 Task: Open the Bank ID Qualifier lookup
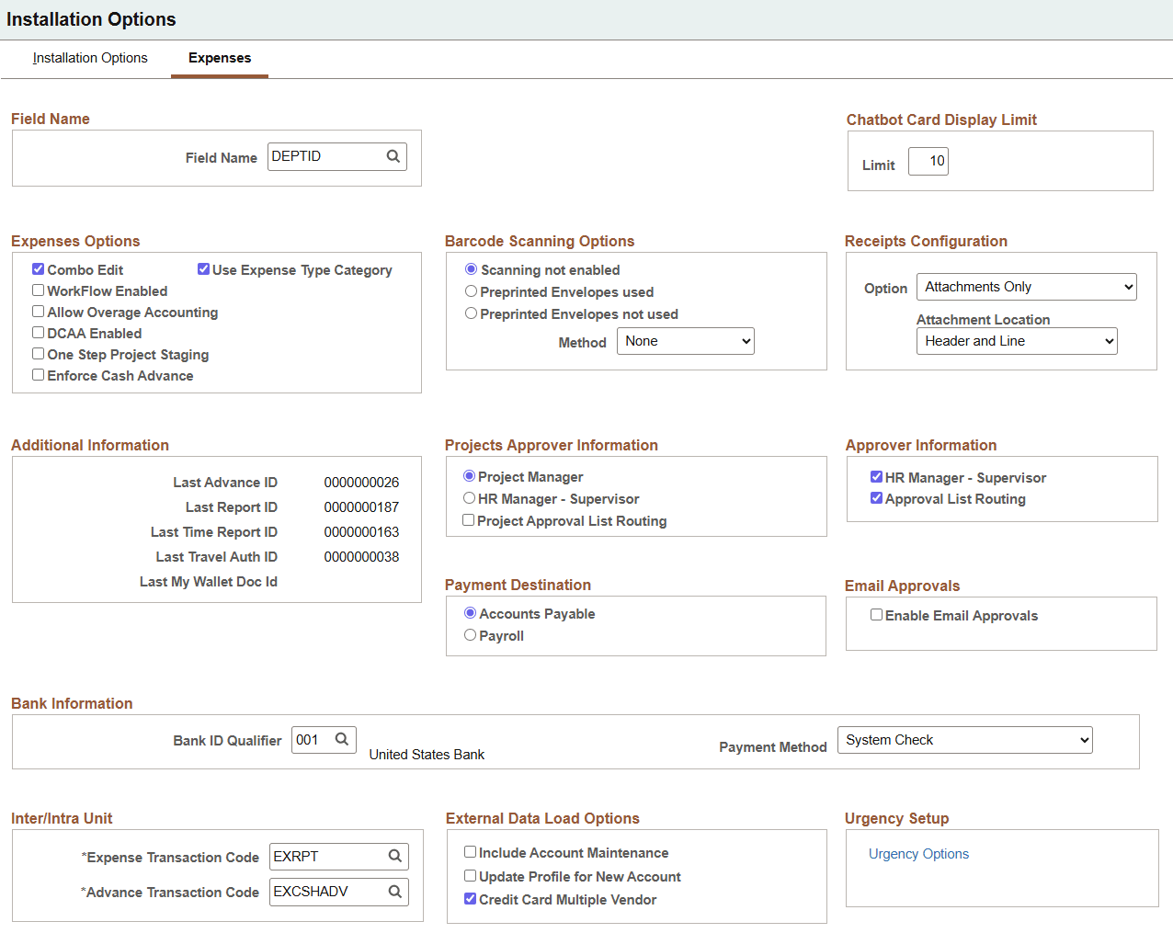coord(345,740)
